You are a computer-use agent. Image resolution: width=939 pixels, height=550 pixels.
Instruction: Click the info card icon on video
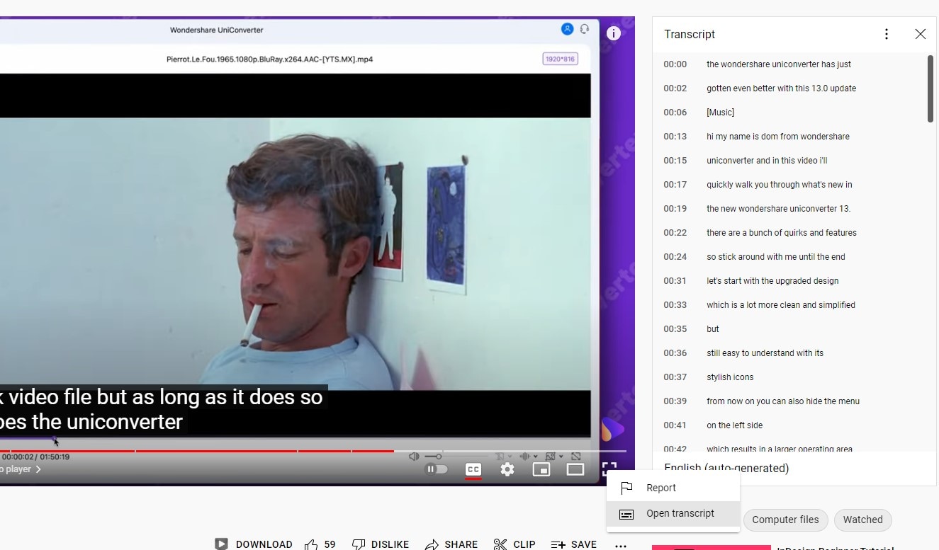614,33
